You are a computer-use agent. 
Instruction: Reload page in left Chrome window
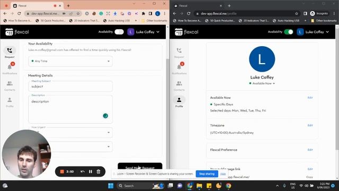click(19, 13)
